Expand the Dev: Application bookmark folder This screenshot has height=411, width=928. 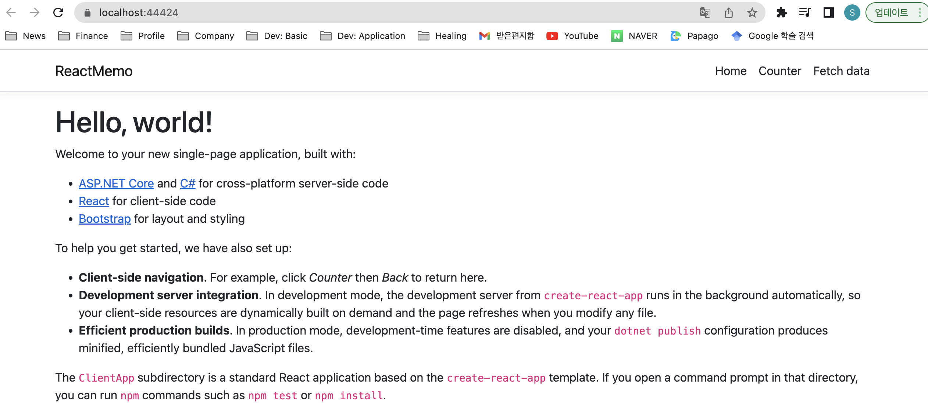[363, 36]
